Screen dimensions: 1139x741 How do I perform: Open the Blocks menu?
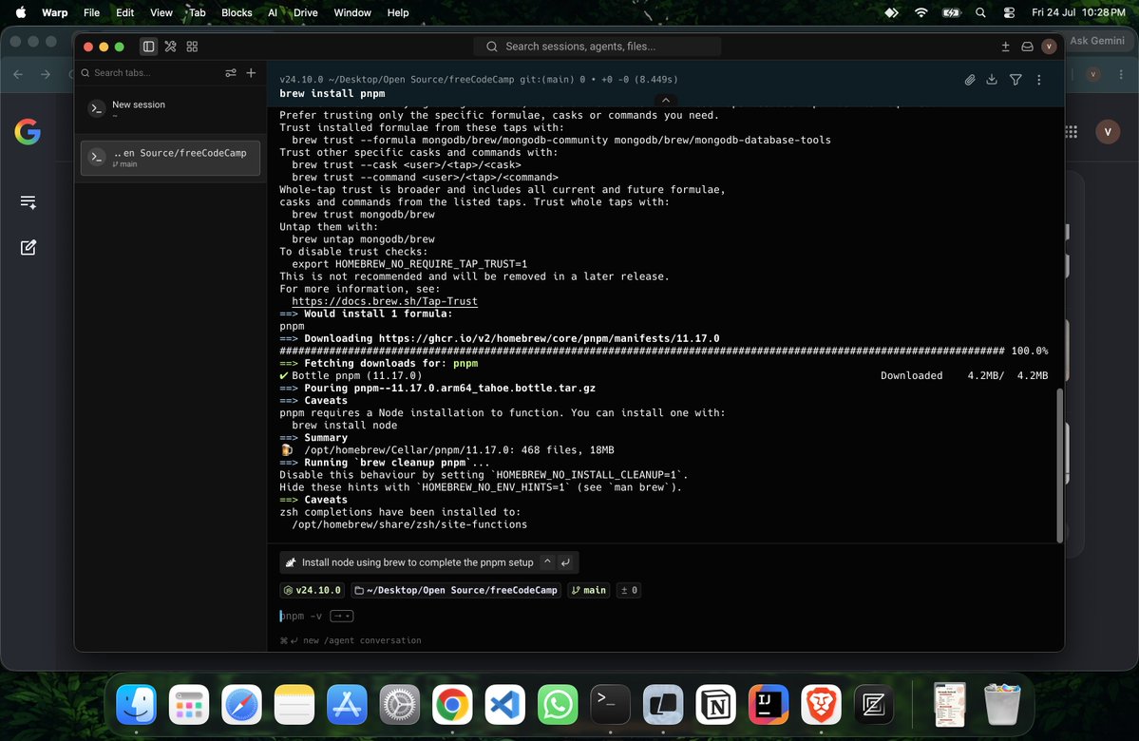237,12
